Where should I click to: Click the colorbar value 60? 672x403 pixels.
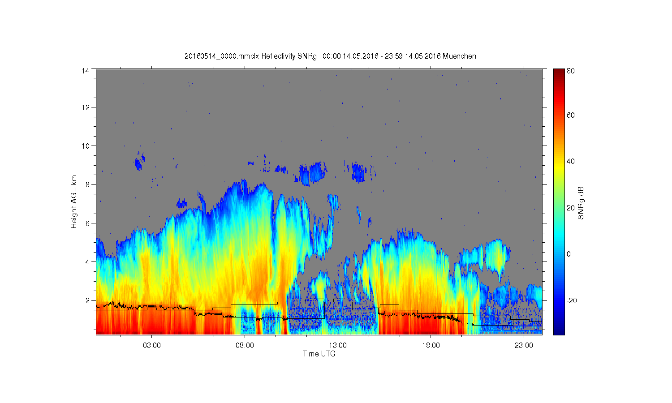[x=571, y=116]
